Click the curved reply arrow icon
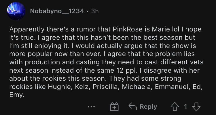 tap(133, 106)
